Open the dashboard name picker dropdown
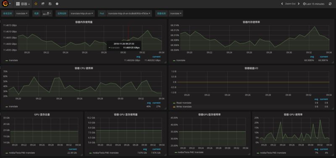The width and height of the screenshot is (336, 158). click(x=23, y=4)
